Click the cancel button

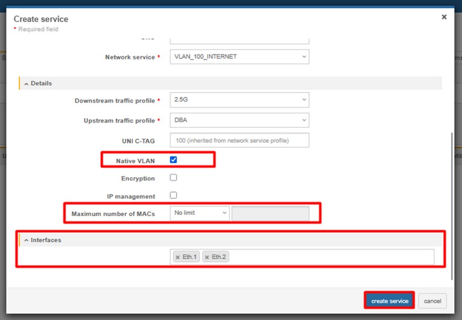point(432,301)
